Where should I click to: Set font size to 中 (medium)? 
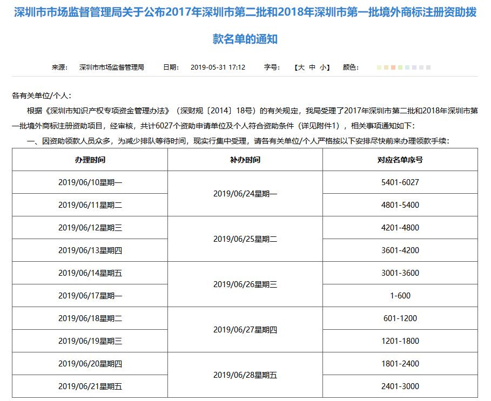tap(312, 67)
